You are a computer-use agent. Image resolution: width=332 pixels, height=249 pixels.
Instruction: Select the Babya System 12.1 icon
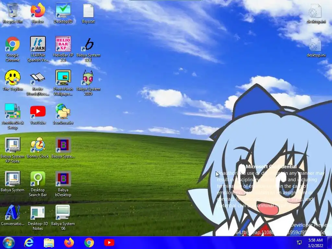[x=88, y=49]
